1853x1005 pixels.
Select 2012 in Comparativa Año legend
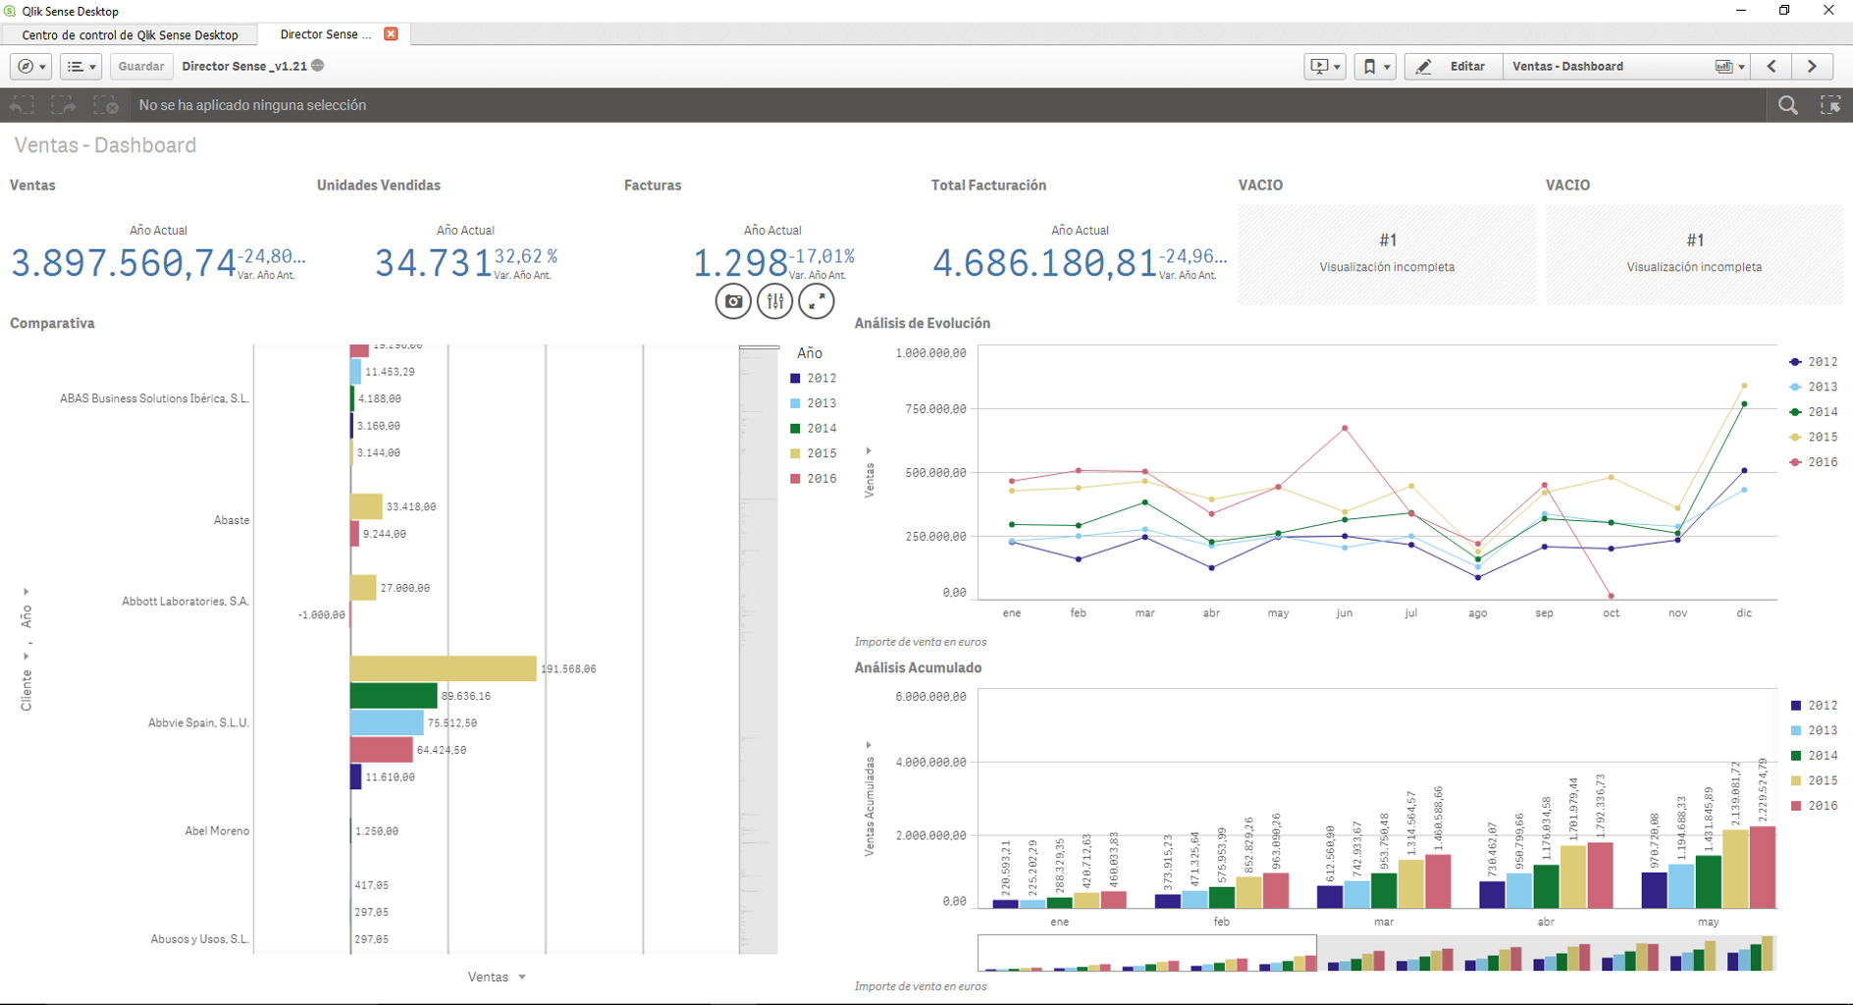pyautogui.click(x=814, y=378)
